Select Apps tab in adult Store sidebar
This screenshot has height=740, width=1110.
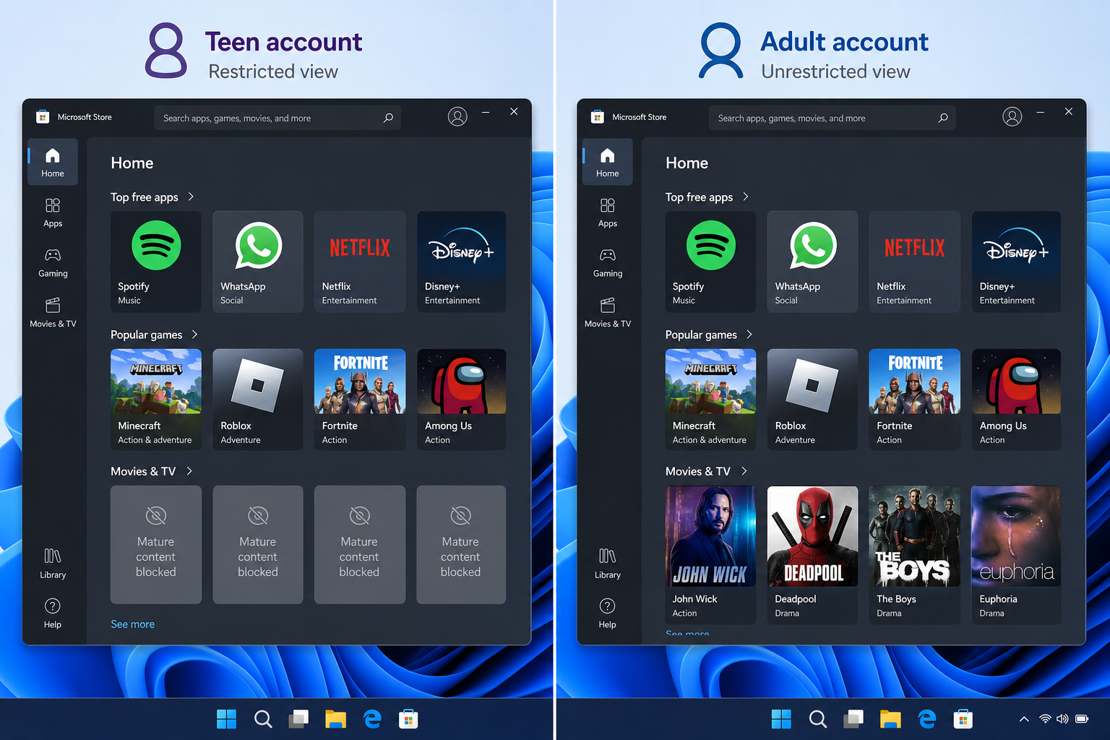click(x=608, y=212)
